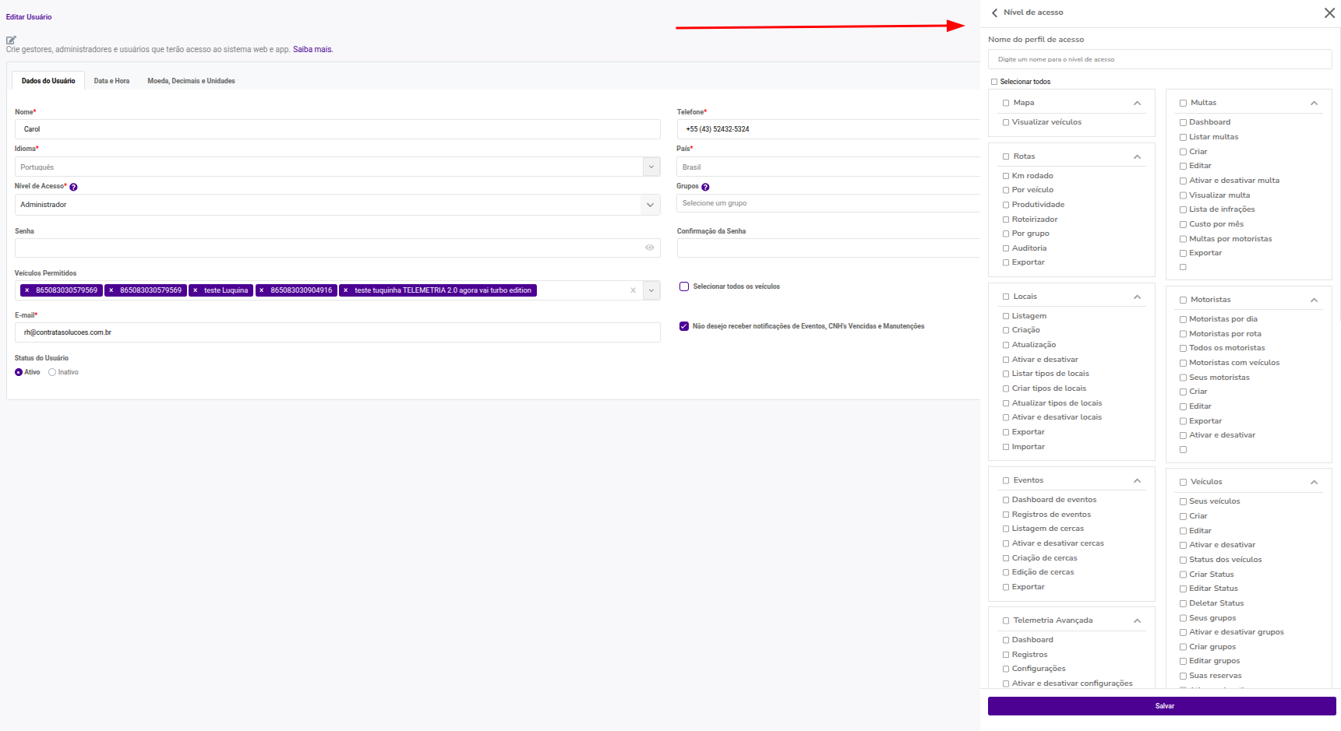Open help icon beside Nível de Acesso label
Viewport: 1341px width, 731px height.
coord(73,187)
